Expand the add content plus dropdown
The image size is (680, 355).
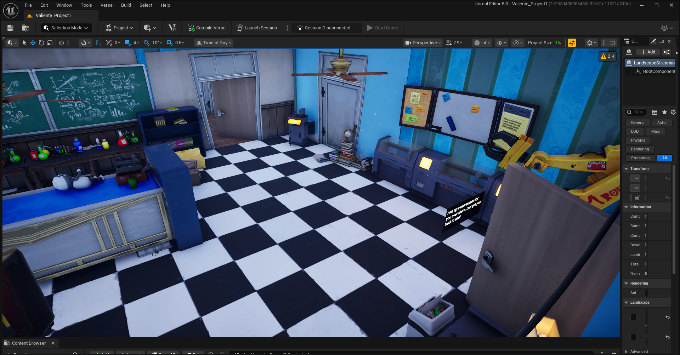coord(150,28)
